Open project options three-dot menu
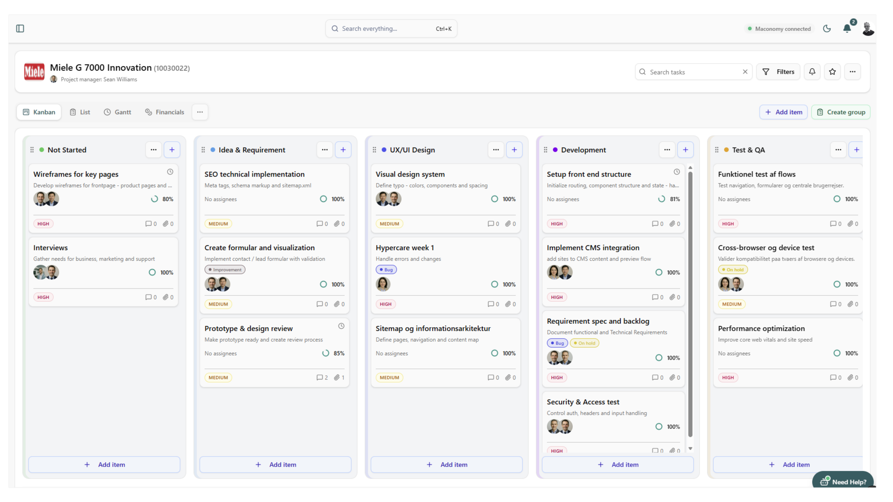The width and height of the screenshot is (893, 502). [852, 72]
